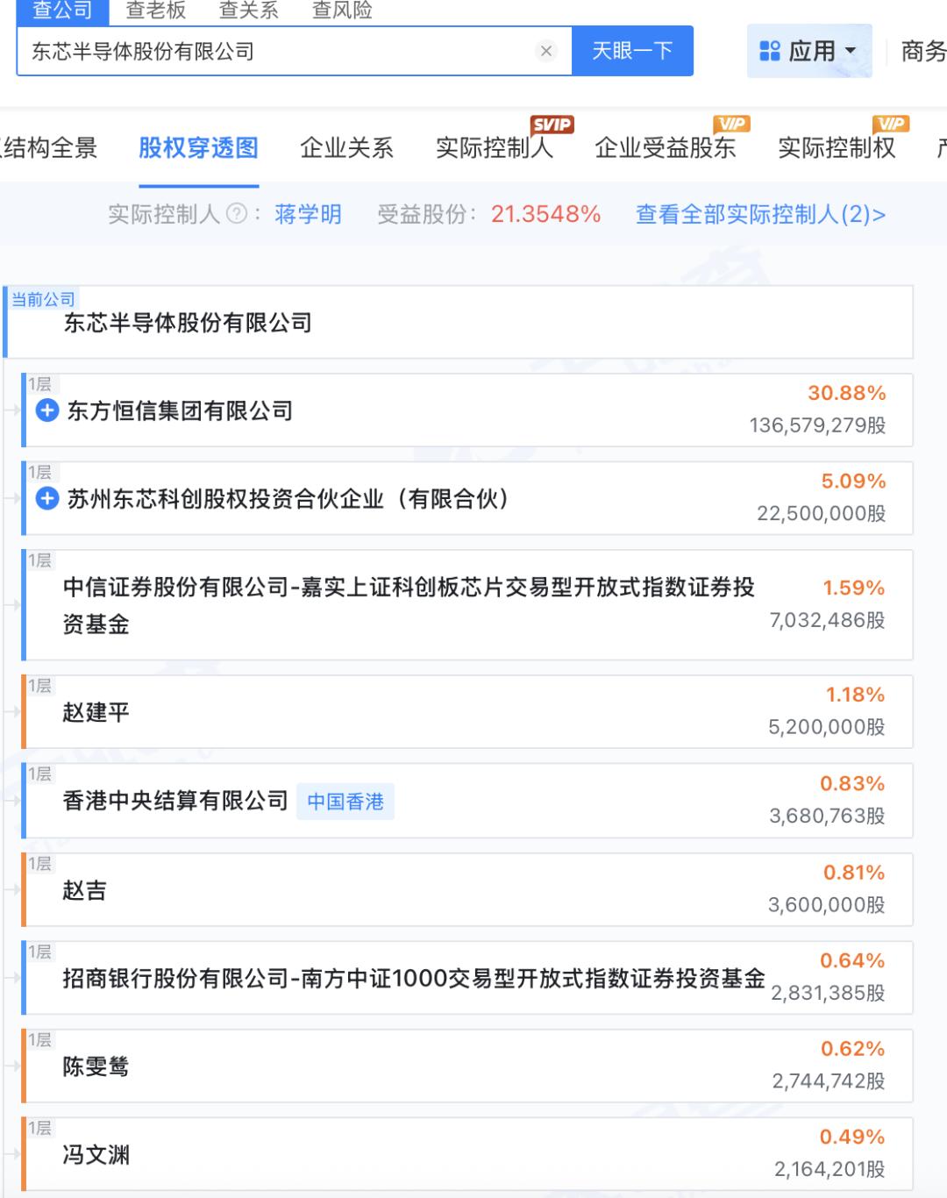Open the 应用 dropdown arrow
This screenshot has width=947, height=1198.
851,51
